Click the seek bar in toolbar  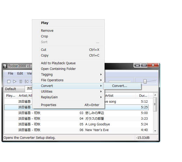[x=120, y=81]
